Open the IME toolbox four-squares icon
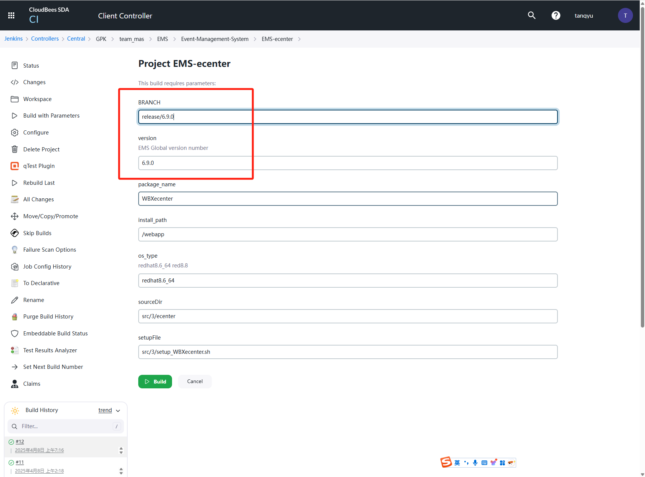The height and width of the screenshot is (477, 645). pos(502,463)
